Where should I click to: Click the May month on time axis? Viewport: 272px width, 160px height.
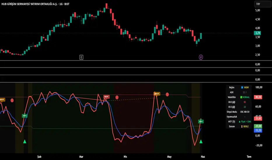tap(169, 157)
